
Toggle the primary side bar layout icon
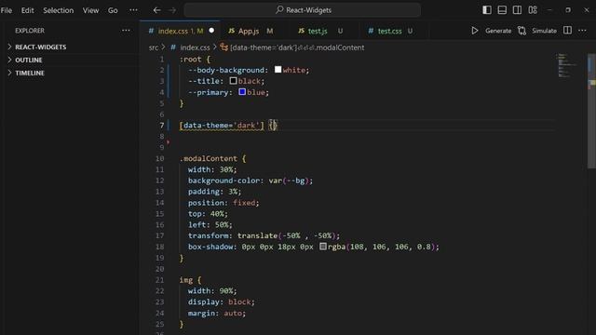486,10
